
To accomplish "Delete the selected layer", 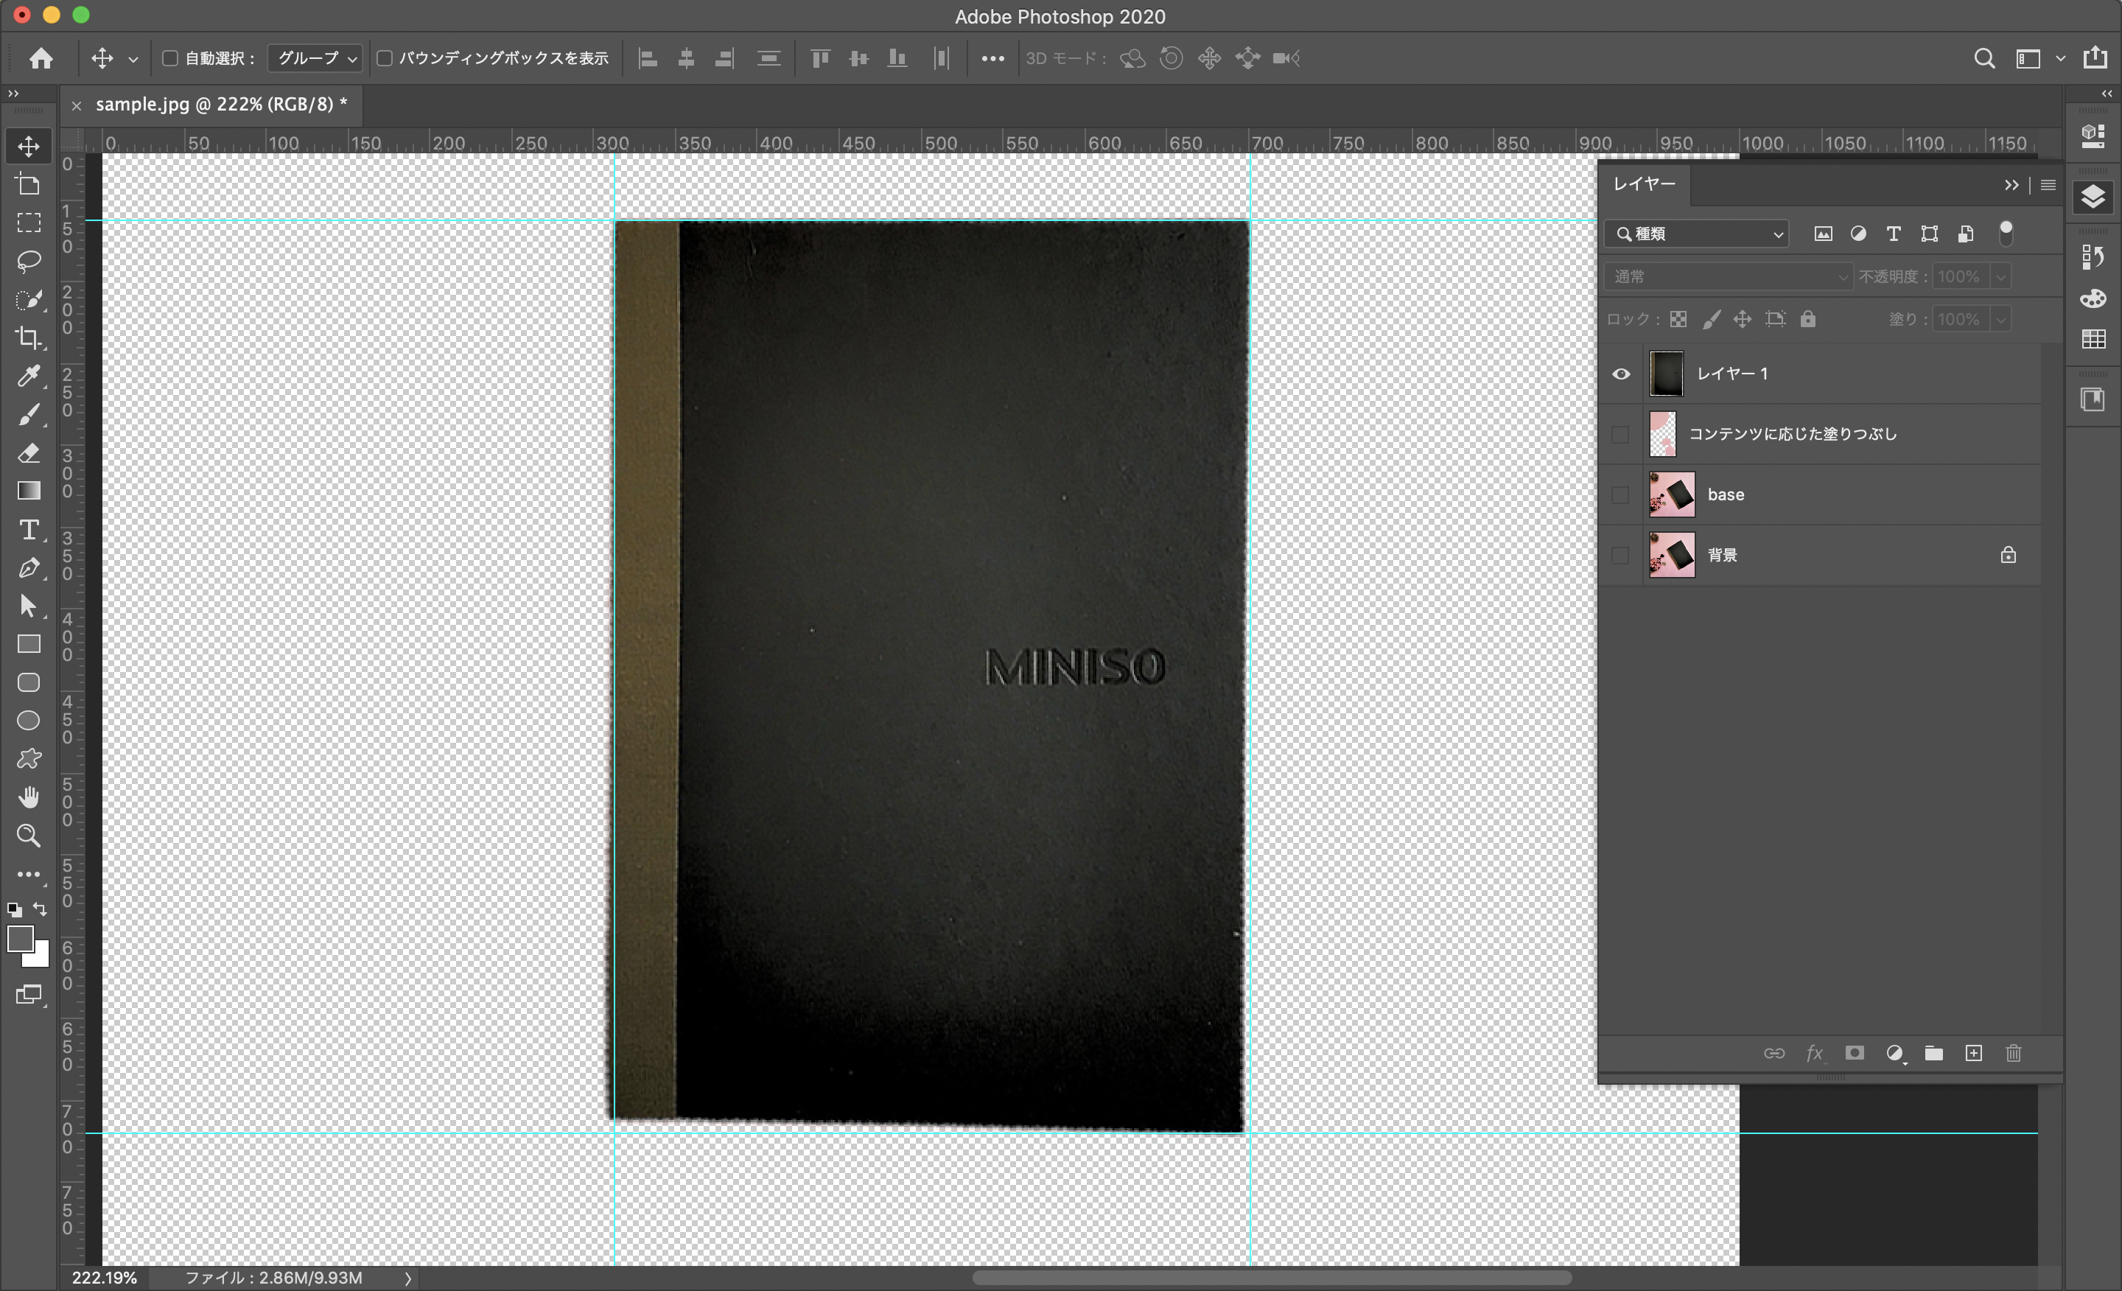I will (2013, 1052).
